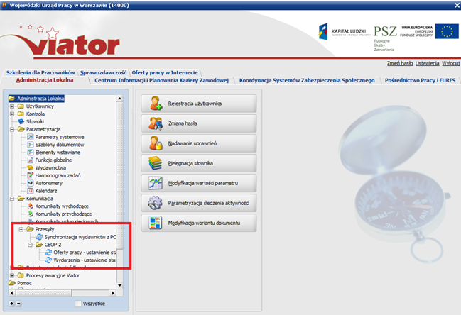Collapse the CBOP 2 tree node

click(x=31, y=245)
